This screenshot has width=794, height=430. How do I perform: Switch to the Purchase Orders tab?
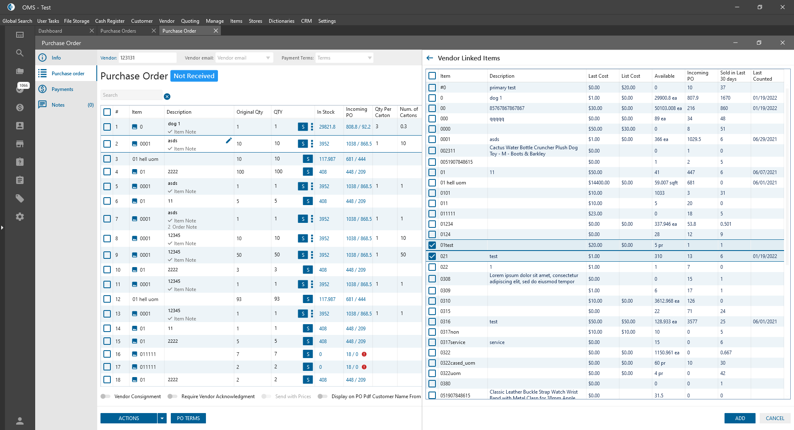[x=118, y=31]
